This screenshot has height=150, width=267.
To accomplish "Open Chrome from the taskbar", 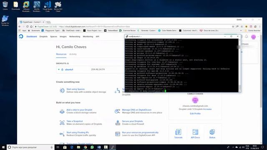I will tap(85, 147).
